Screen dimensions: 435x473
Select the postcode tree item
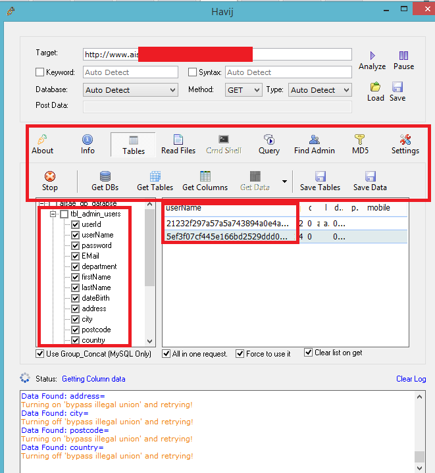[x=96, y=330]
